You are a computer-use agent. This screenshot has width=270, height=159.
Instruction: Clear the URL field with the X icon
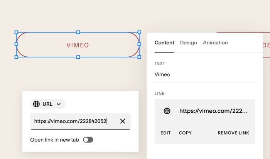(122, 121)
